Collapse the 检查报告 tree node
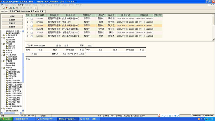The height and width of the screenshot is (121, 215). tap(2, 108)
